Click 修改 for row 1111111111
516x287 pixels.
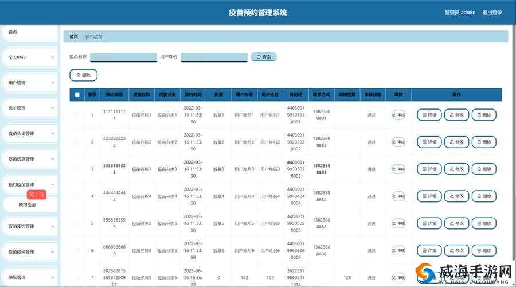456,115
